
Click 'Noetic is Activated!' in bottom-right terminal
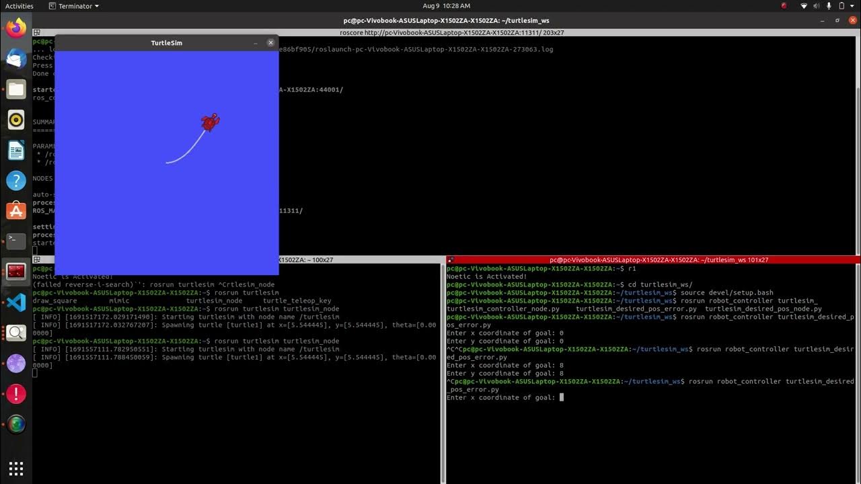[487, 276]
